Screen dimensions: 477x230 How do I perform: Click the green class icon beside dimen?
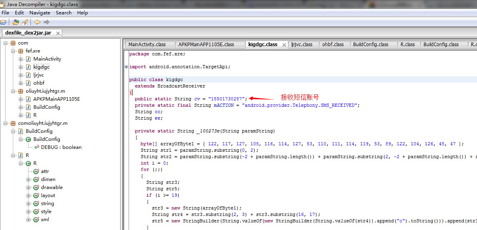[x=36, y=179]
